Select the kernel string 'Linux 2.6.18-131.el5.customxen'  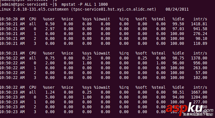pos(34,9)
